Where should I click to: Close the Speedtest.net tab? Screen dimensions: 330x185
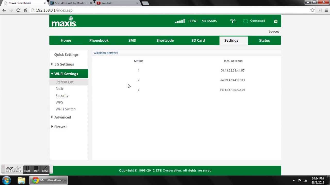(x=91, y=3)
